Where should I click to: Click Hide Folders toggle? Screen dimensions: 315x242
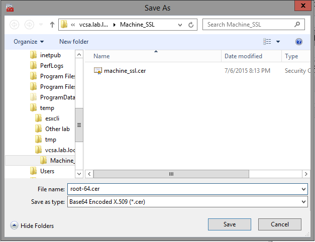32,225
